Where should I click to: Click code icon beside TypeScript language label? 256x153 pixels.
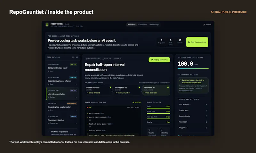tap(49, 123)
